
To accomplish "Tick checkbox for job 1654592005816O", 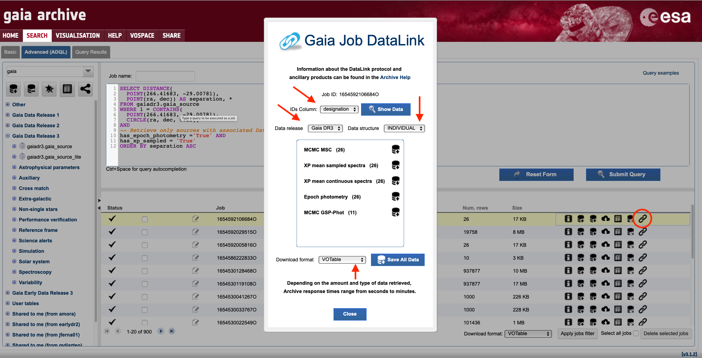I will coord(145,245).
